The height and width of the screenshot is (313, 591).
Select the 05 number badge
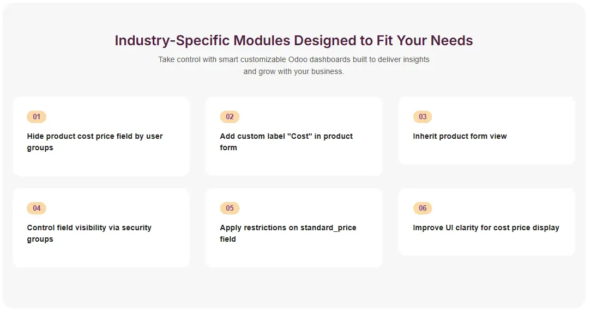point(230,208)
